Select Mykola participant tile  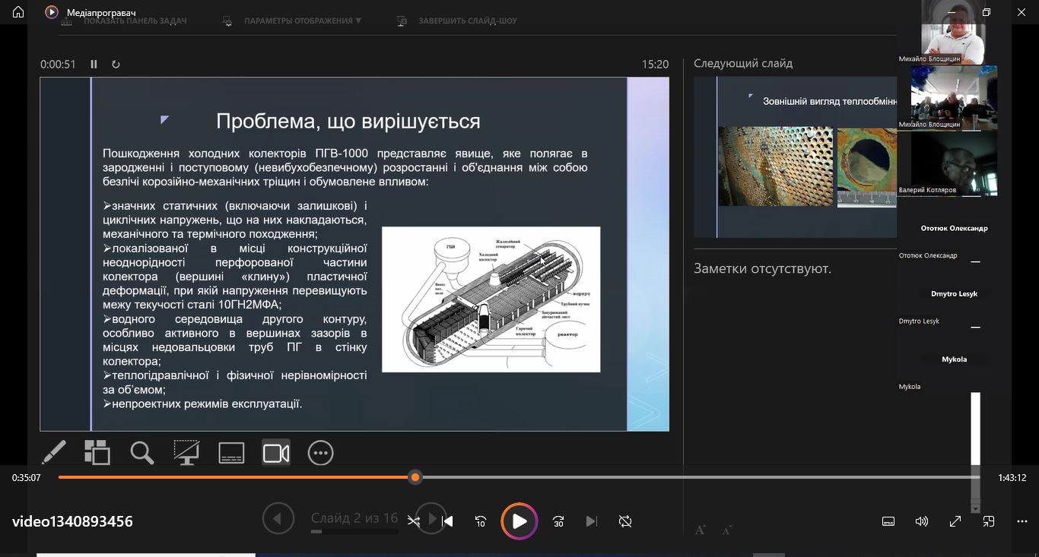[x=954, y=359]
